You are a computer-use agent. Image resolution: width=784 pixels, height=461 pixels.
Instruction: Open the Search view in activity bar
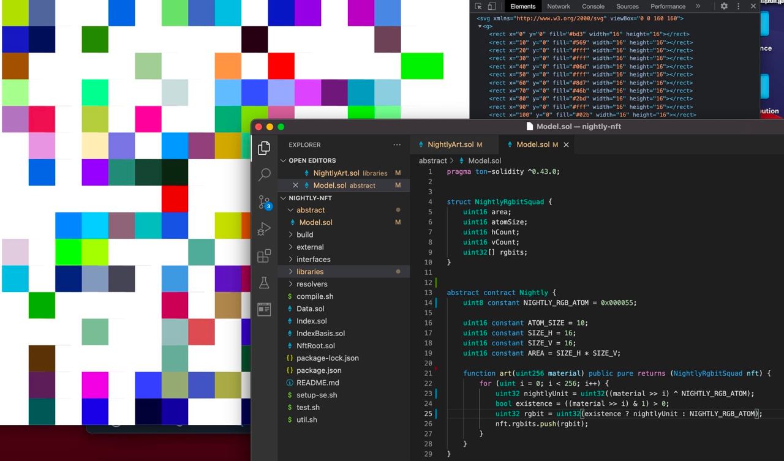tap(264, 175)
